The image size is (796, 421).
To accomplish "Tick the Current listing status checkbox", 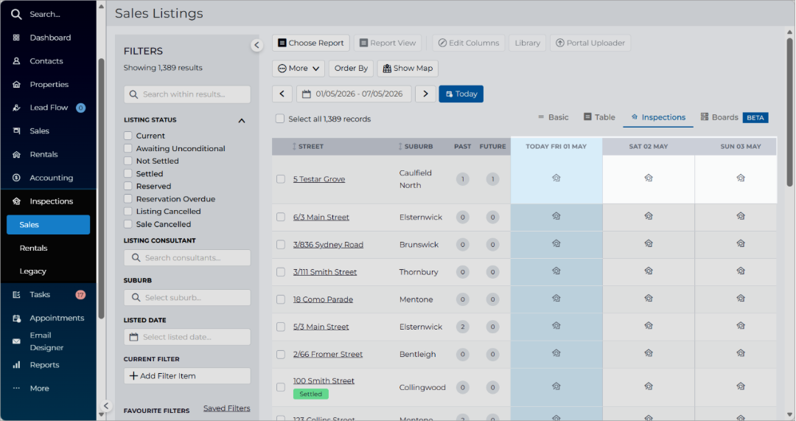I will pos(128,136).
